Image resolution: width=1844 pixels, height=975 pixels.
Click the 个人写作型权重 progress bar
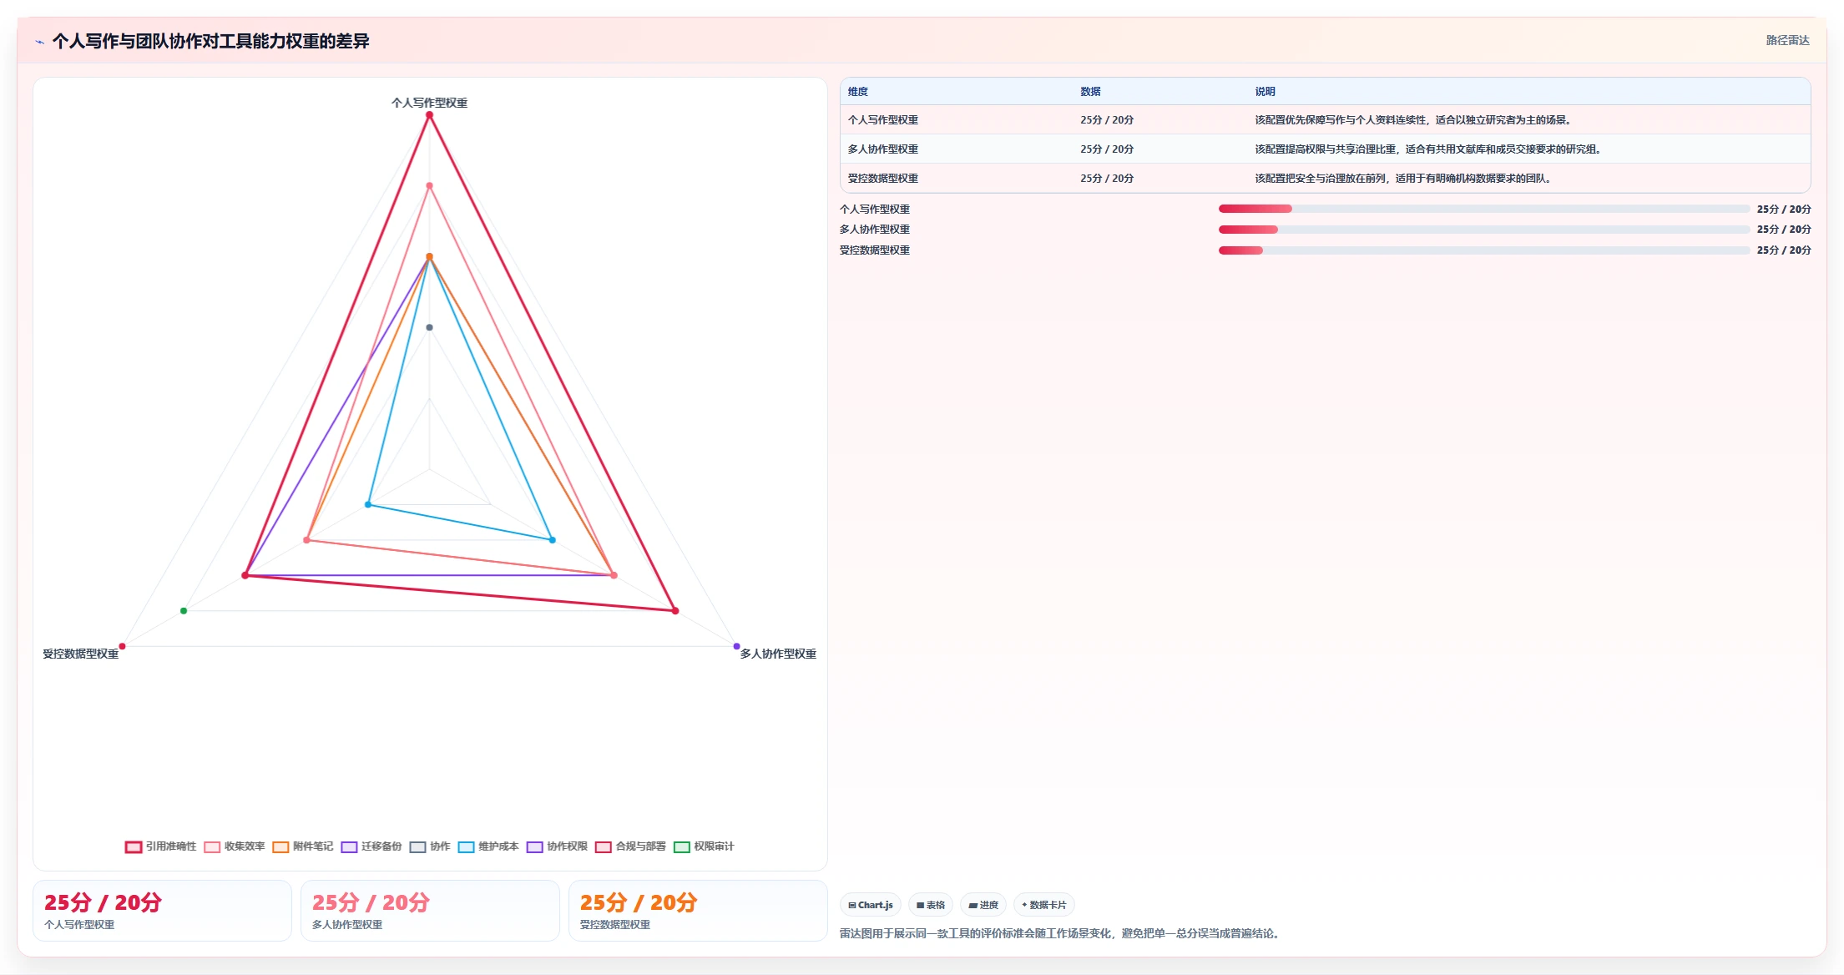pos(1483,209)
